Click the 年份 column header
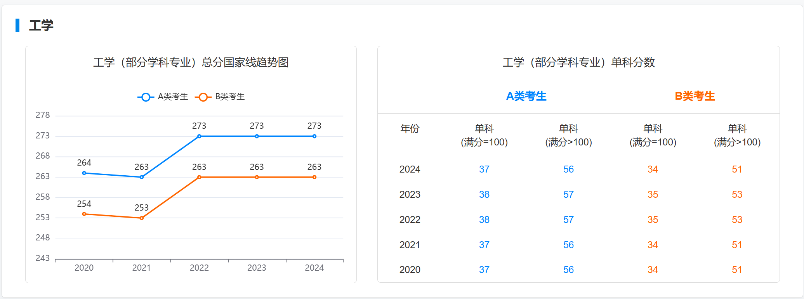This screenshot has width=804, height=299. (410, 128)
